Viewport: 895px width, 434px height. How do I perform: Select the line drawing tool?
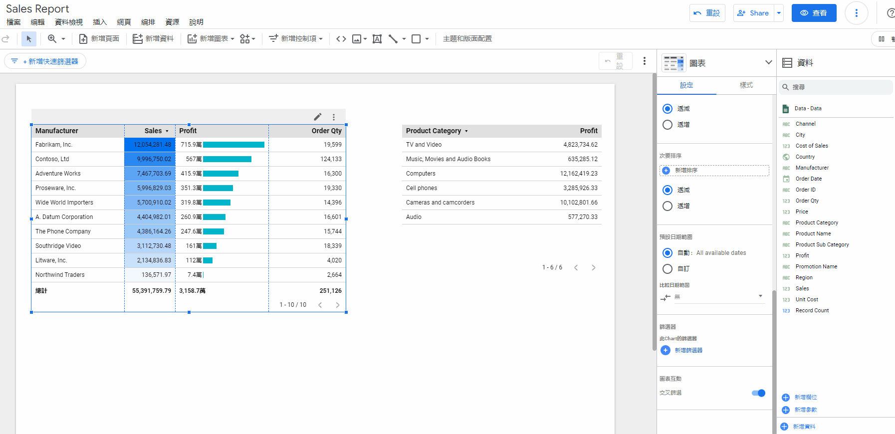[393, 39]
